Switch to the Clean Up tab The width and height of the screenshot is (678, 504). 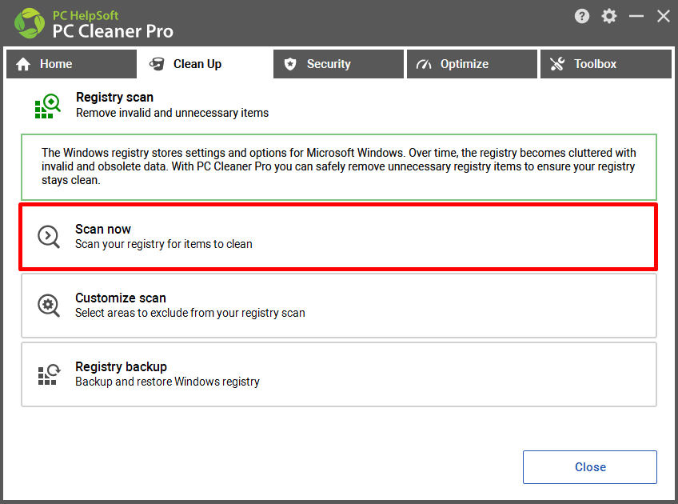(x=205, y=64)
